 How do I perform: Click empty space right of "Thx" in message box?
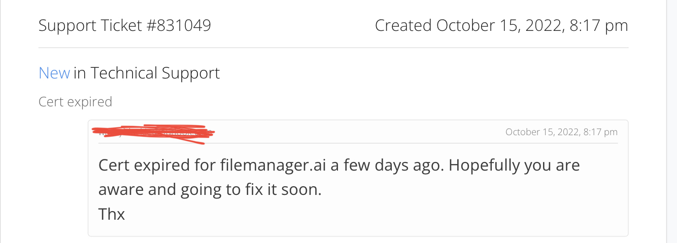click(355, 214)
